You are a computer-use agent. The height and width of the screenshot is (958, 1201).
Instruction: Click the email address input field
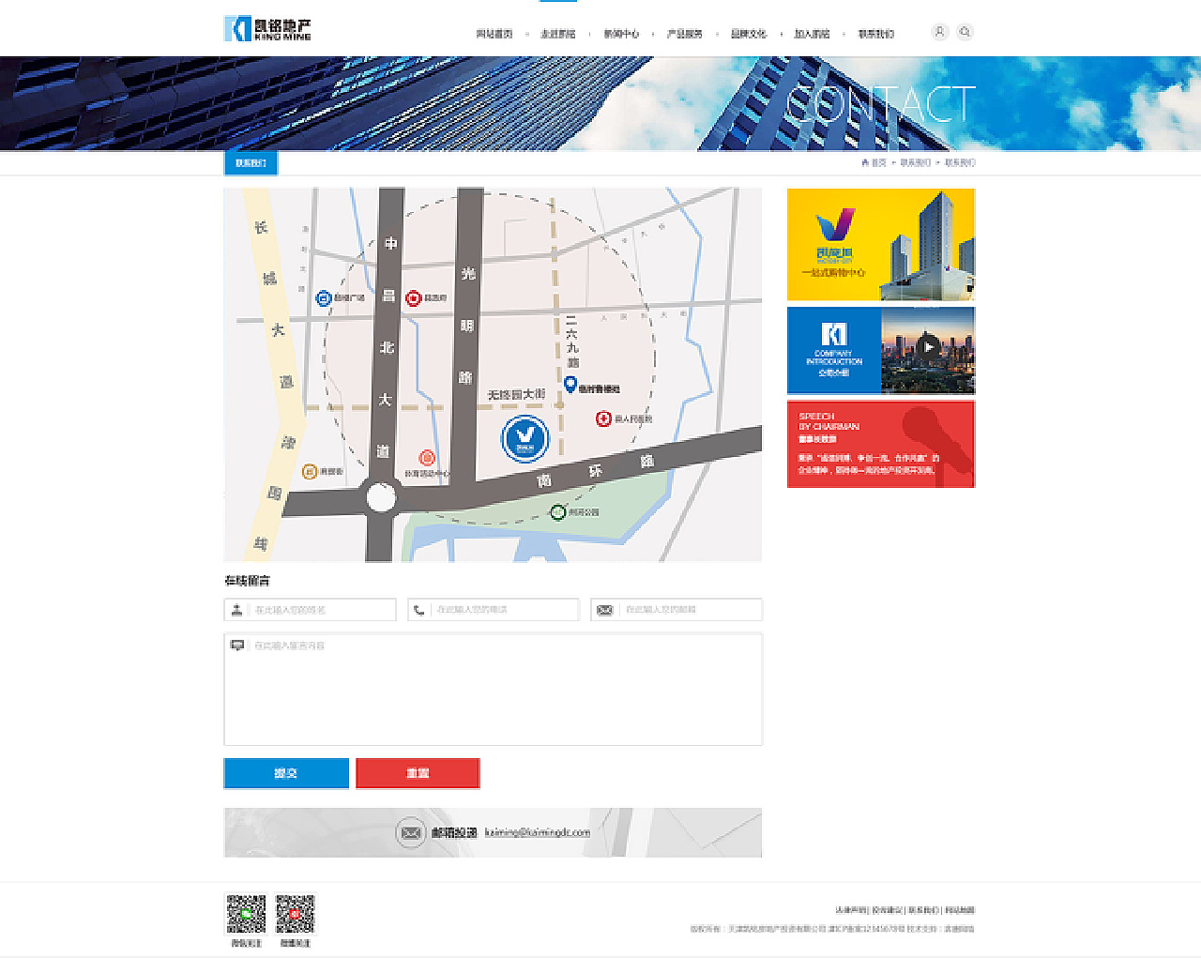(677, 610)
